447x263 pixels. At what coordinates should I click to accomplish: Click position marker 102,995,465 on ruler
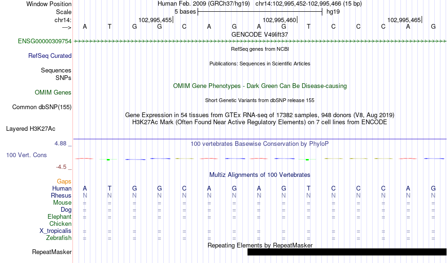coord(404,20)
